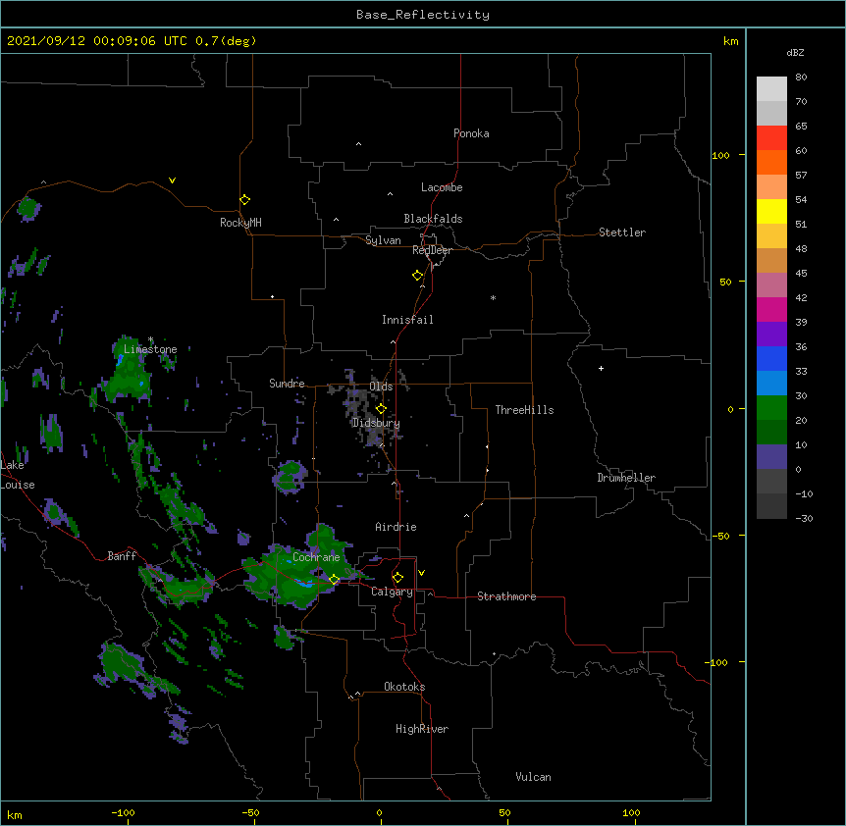The image size is (846, 826).
Task: Click the -100 km tick on bottom axis
Action: pos(123,812)
